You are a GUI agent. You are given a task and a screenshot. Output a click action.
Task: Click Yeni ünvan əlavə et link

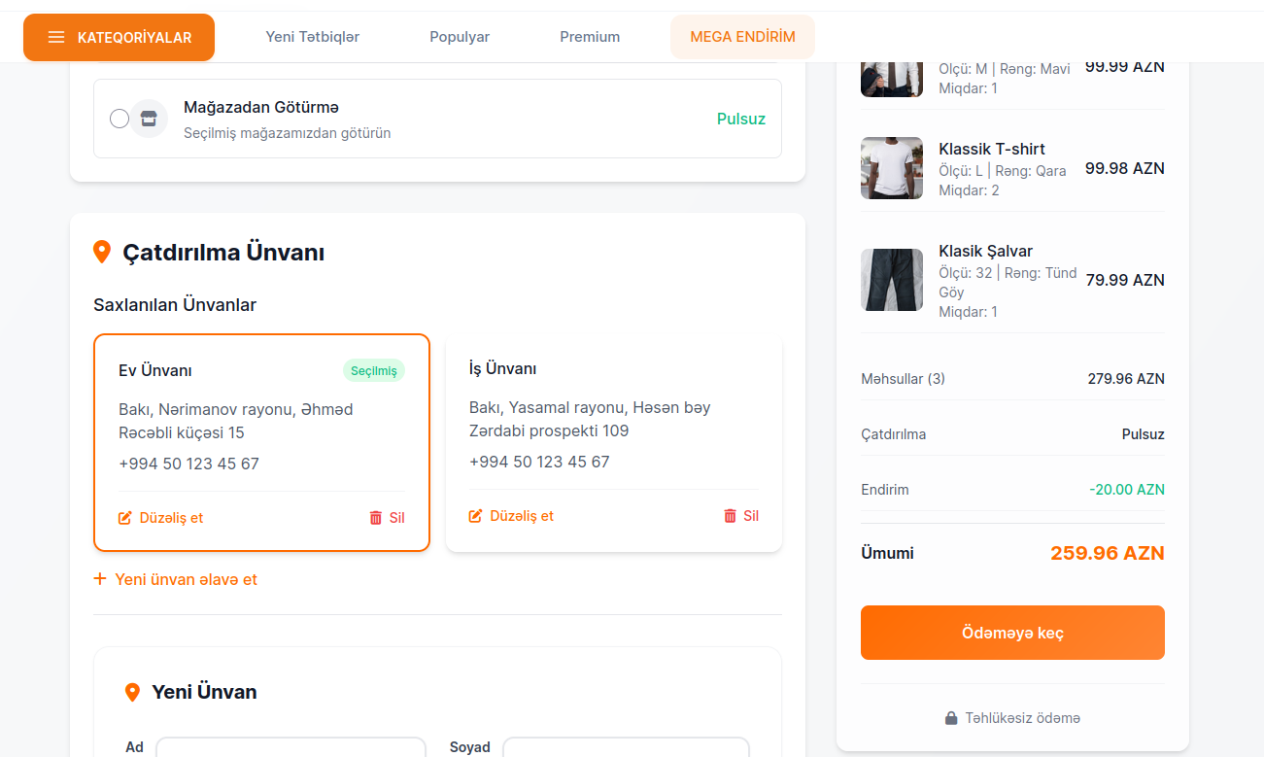coord(175,579)
